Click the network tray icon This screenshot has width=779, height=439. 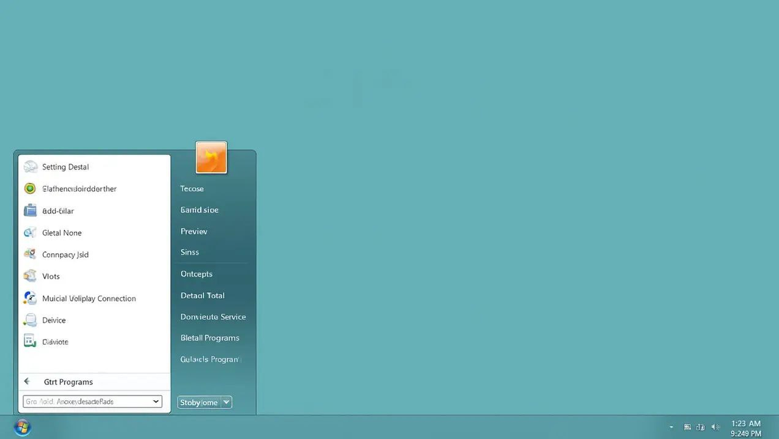(x=701, y=427)
